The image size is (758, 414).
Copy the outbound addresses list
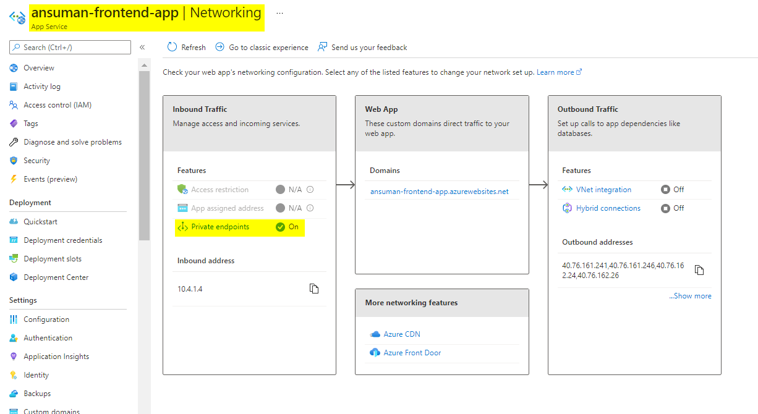(x=699, y=270)
